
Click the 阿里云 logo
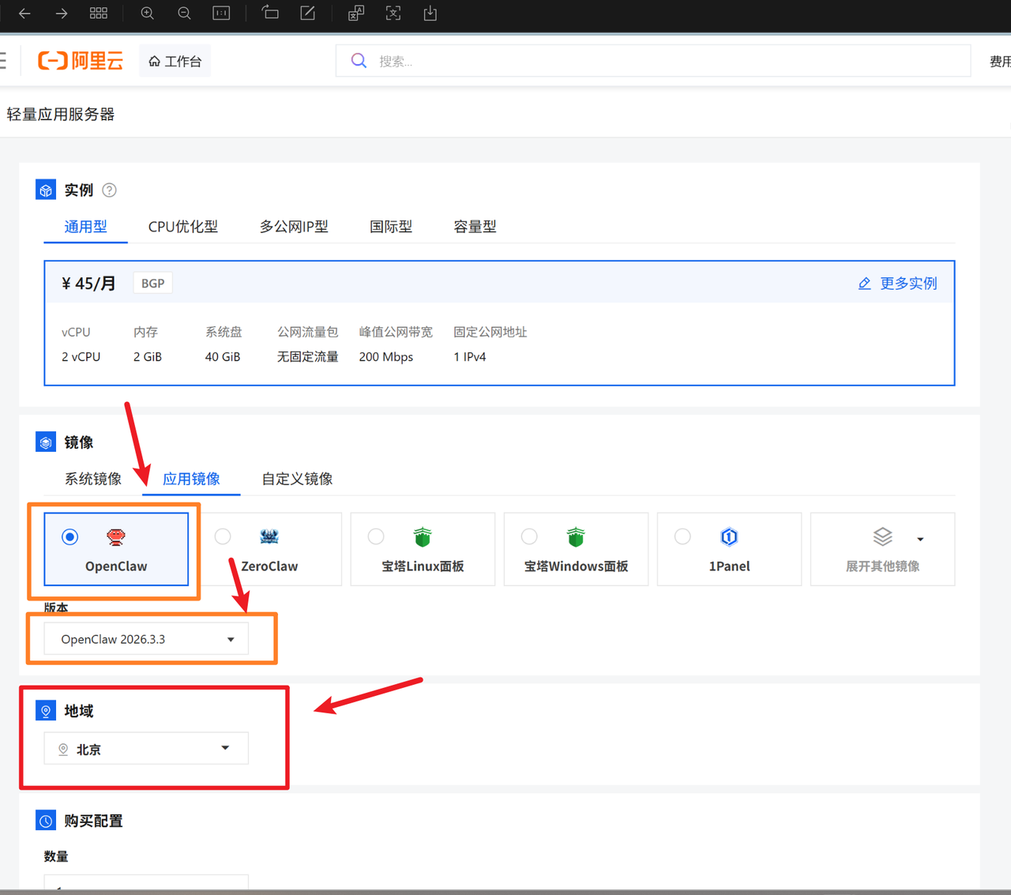(x=81, y=61)
